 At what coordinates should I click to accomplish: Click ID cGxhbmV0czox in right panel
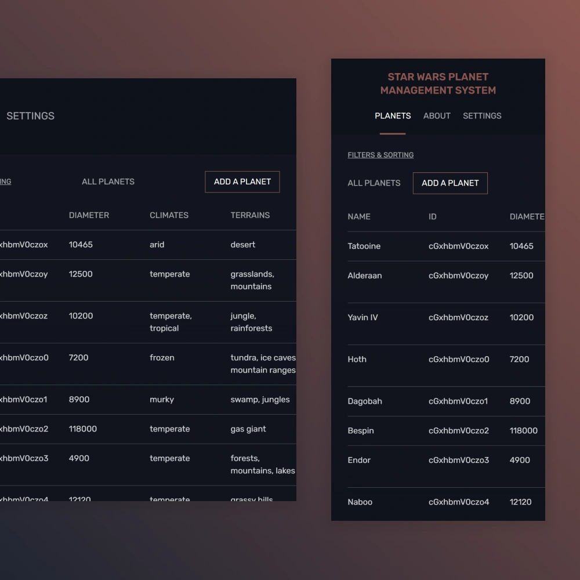(x=458, y=246)
